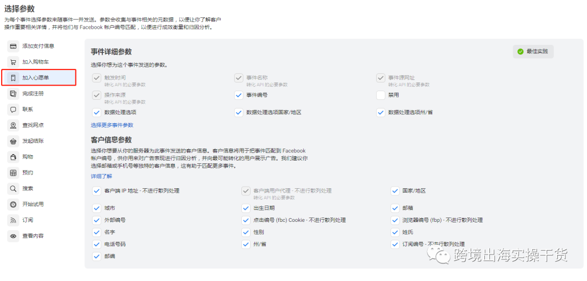Click the disabled 触发时间 checkbox
This screenshot has height=281, width=587.
point(97,78)
